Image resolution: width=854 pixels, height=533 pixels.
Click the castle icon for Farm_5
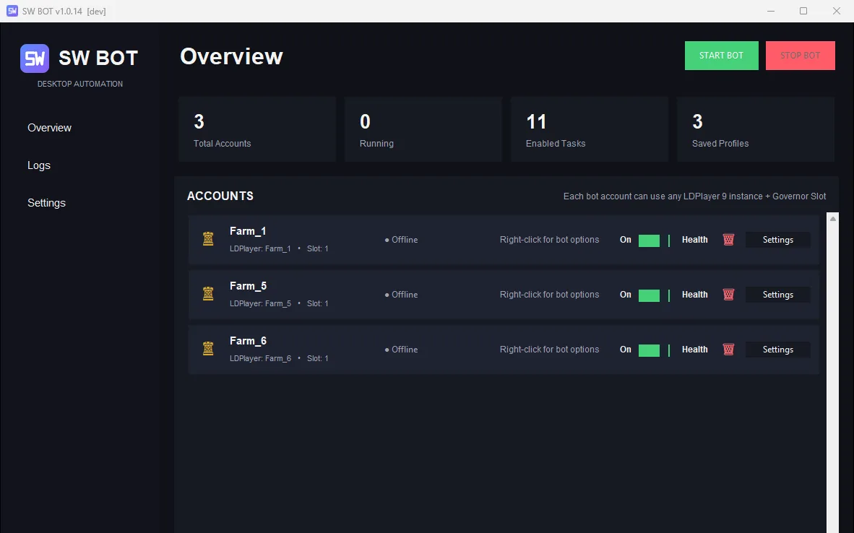pos(208,294)
